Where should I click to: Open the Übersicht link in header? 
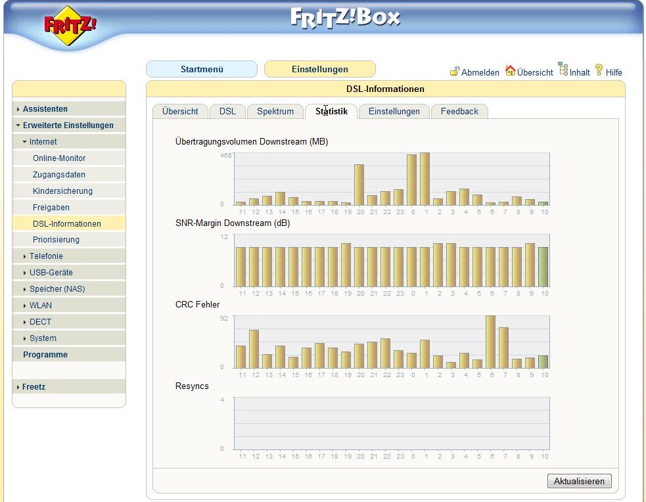coord(535,72)
